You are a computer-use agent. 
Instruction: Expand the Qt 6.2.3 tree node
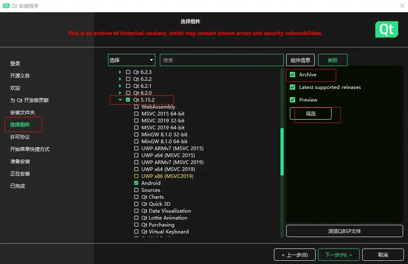(120, 72)
